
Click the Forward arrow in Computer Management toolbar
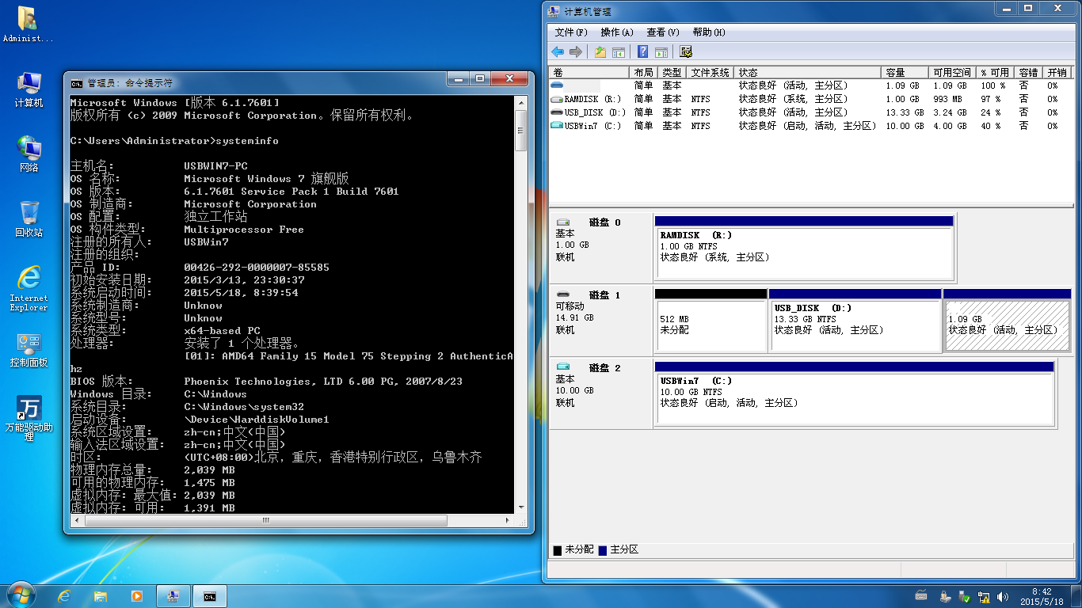576,52
